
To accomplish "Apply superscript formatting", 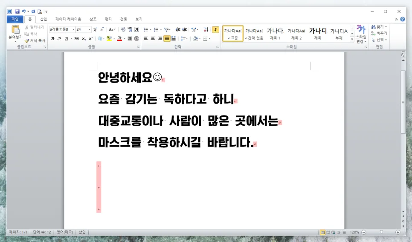I will [90, 39].
